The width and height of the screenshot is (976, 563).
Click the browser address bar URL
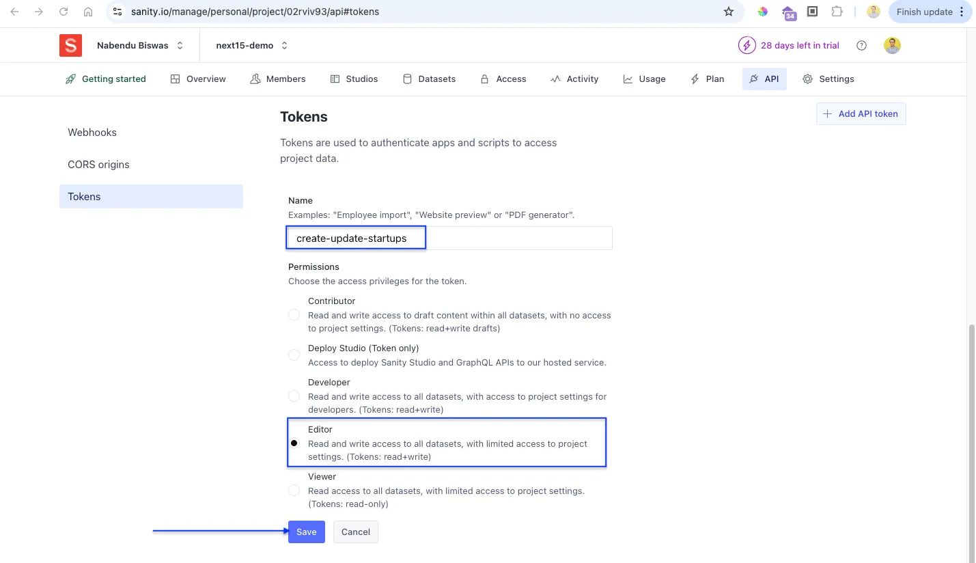[255, 12]
